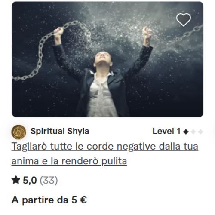The width and height of the screenshot is (215, 215).
Task: Open the chain-breaking gig thumbnail image
Action: click(x=107, y=59)
